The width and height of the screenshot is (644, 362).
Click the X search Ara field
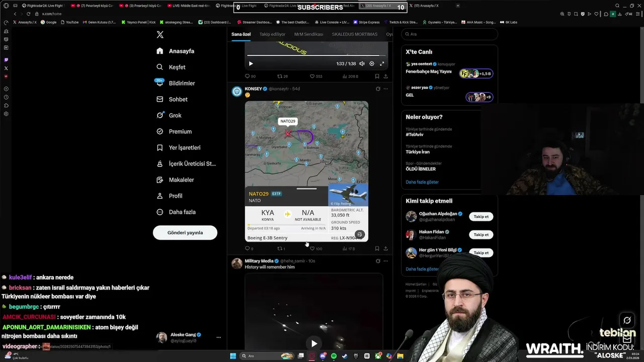(x=450, y=34)
